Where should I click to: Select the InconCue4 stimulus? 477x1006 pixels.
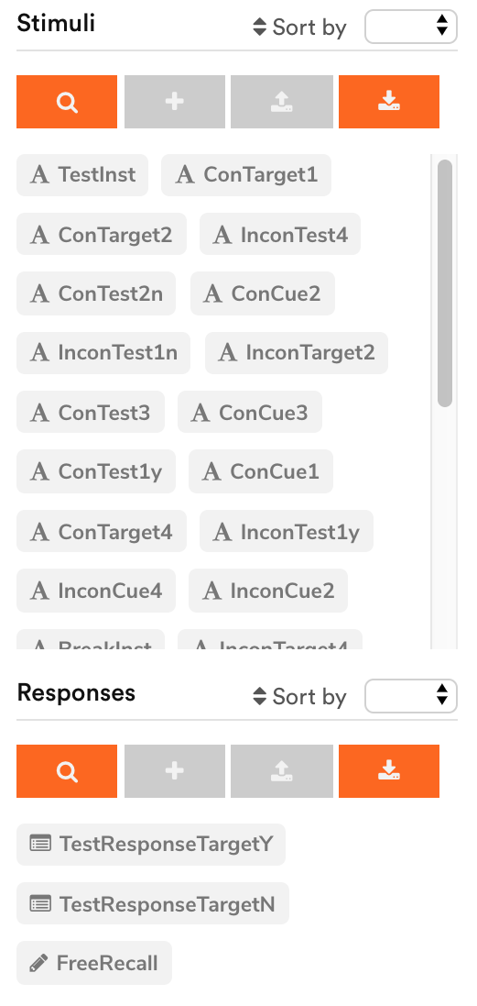tap(96, 591)
